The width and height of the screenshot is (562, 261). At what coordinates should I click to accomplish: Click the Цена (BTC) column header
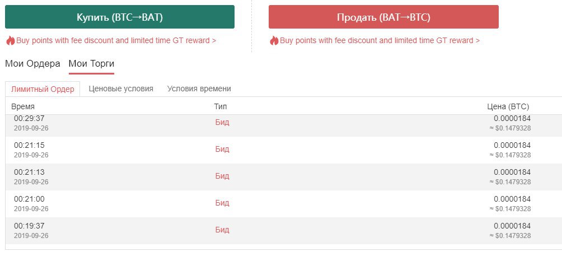[508, 106]
